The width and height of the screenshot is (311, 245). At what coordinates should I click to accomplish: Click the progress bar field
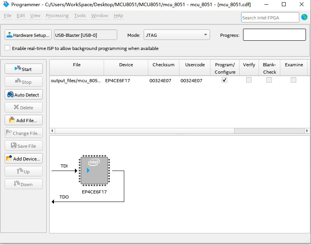point(275,35)
